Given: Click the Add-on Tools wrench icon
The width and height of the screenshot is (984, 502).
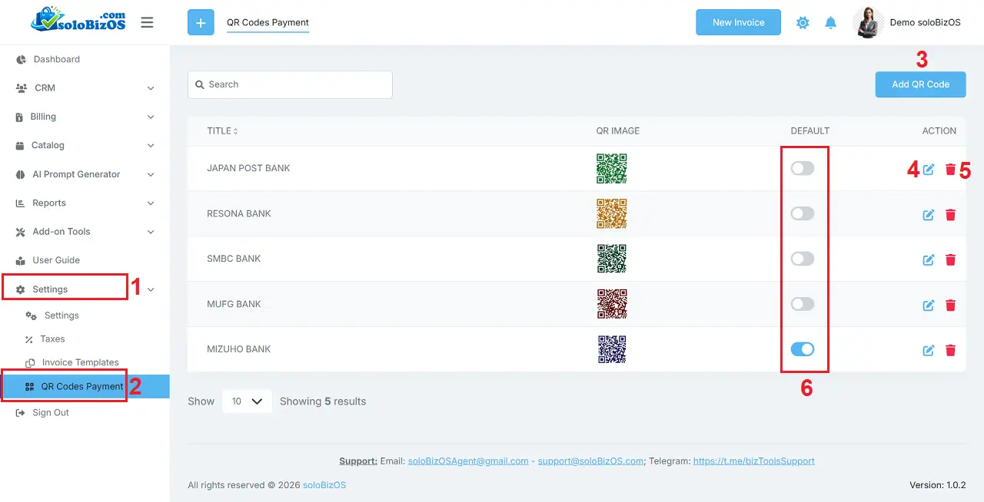Looking at the screenshot, I should point(21,232).
